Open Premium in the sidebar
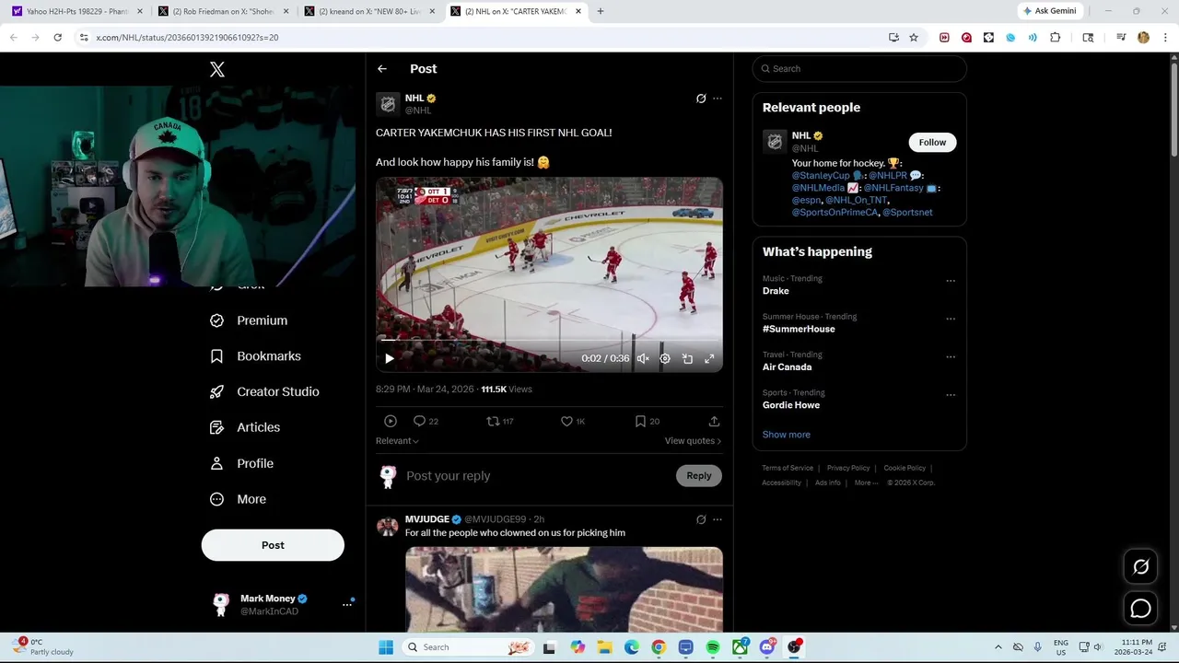 tap(249, 320)
